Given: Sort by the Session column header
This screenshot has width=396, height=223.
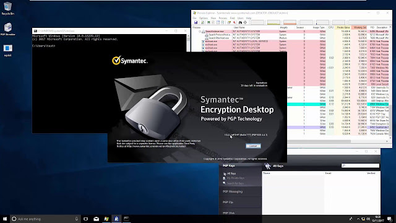Looking at the screenshot, I should (300, 27).
